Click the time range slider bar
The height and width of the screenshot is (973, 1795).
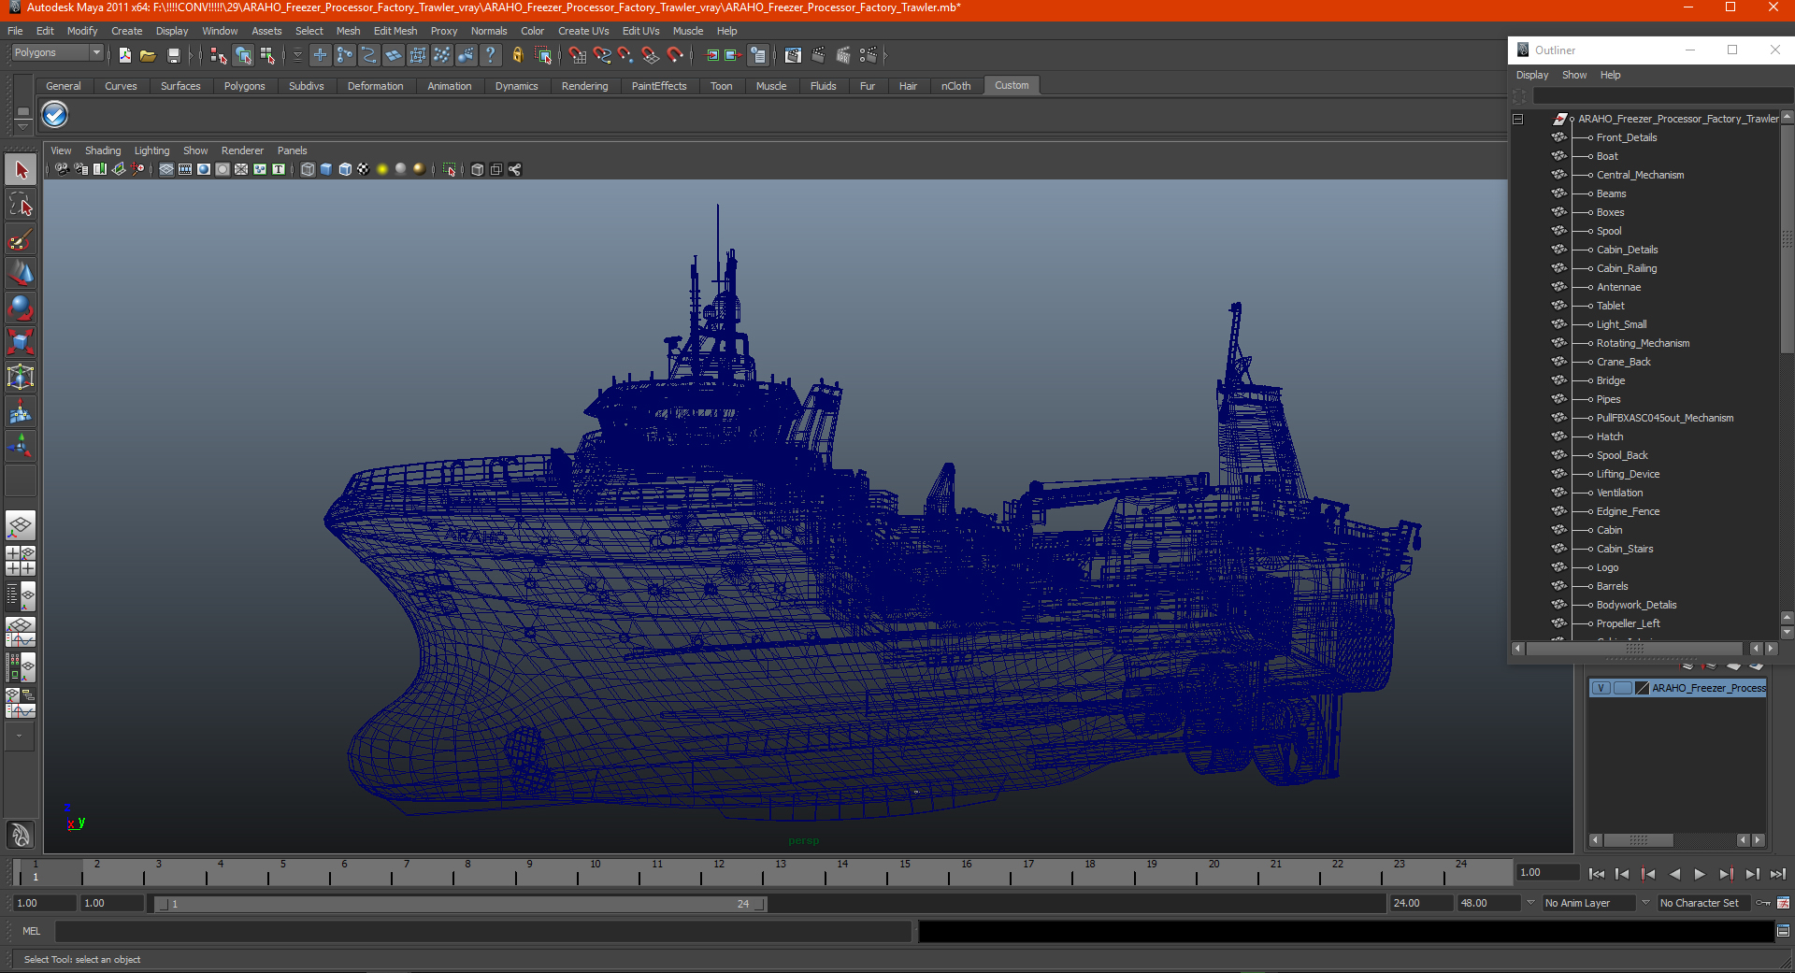click(x=460, y=904)
